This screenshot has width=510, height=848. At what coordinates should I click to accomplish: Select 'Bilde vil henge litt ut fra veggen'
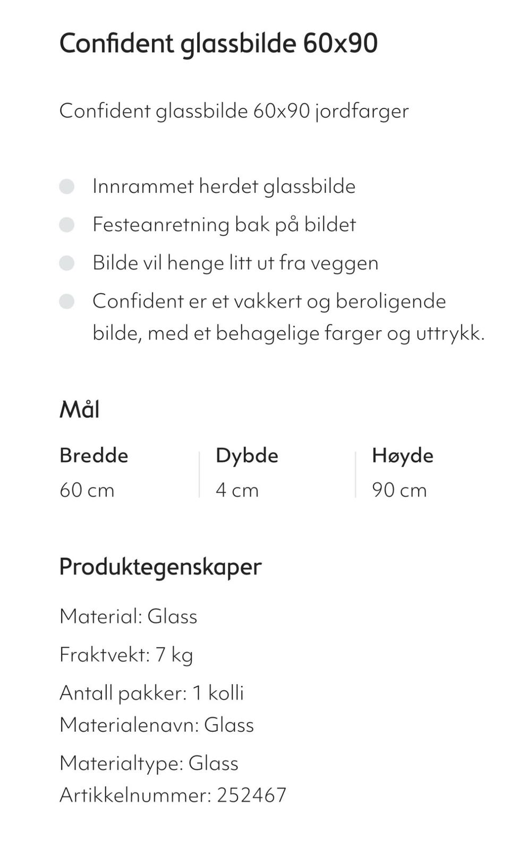pos(235,263)
